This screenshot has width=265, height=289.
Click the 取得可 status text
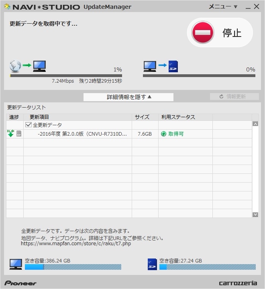[x=176, y=134]
